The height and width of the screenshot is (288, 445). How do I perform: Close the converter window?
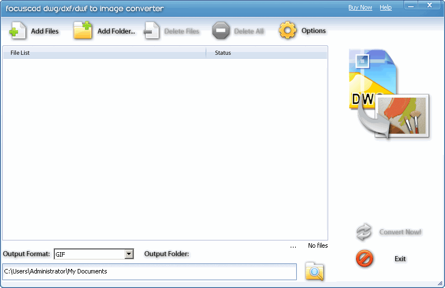point(431,6)
